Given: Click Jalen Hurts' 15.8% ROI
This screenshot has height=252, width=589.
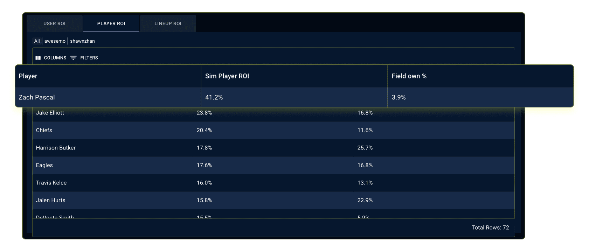Looking at the screenshot, I should pyautogui.click(x=204, y=200).
